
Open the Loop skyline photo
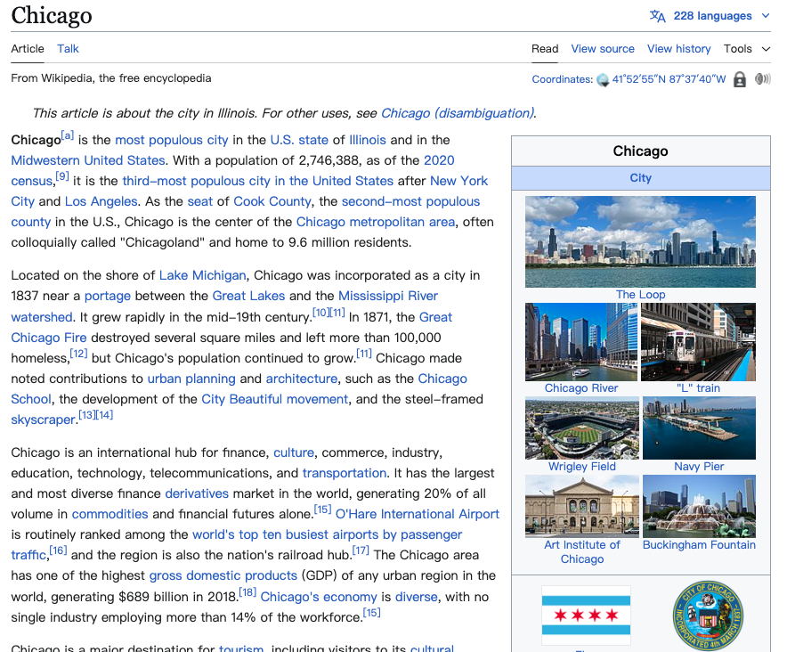click(640, 241)
